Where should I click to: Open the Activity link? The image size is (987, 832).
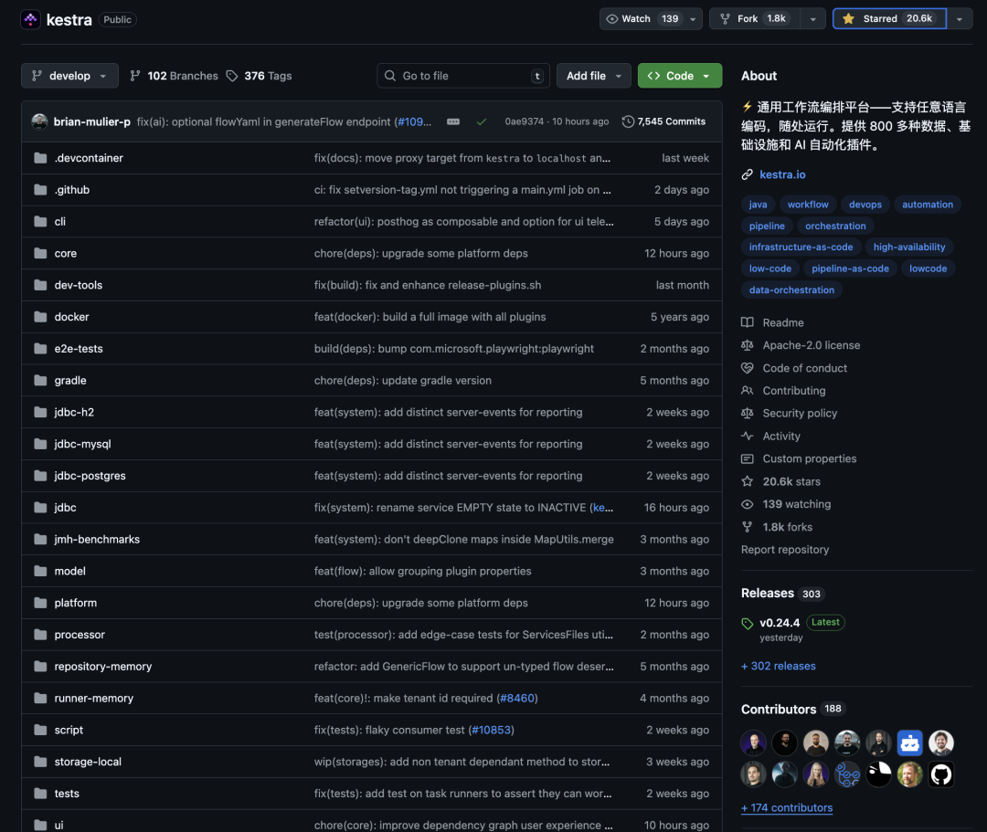tap(781, 437)
